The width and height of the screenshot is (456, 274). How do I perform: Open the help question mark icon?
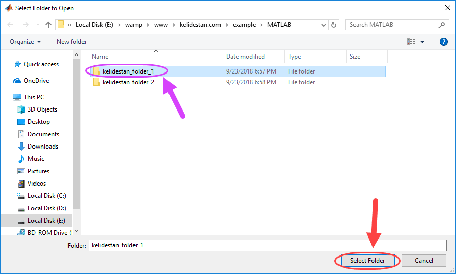443,42
